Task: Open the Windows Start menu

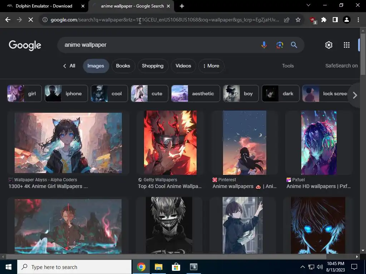Action: pyautogui.click(x=9, y=267)
